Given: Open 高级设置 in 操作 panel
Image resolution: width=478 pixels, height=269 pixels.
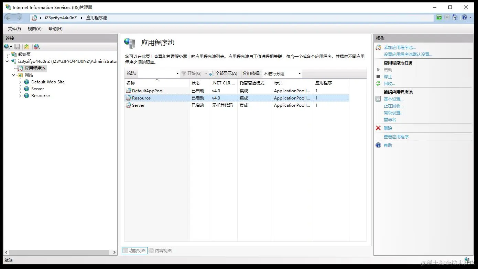Looking at the screenshot, I should [x=393, y=113].
